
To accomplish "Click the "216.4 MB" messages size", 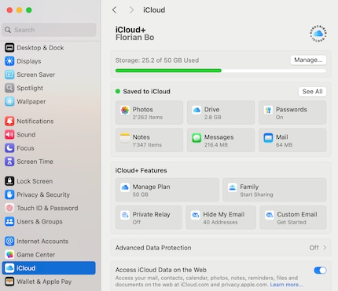I will pos(216,144).
